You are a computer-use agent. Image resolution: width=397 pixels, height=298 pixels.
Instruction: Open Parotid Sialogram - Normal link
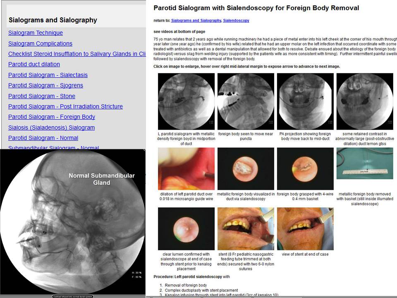pos(43,138)
